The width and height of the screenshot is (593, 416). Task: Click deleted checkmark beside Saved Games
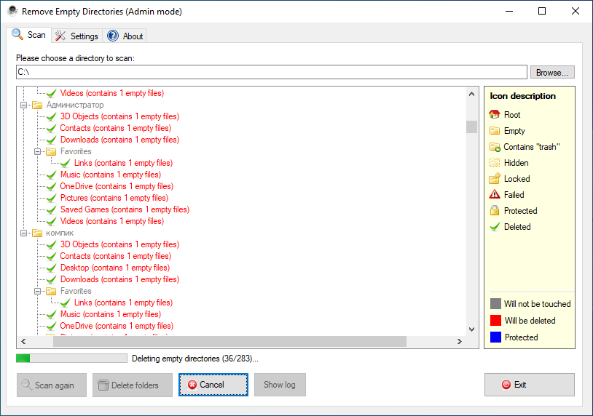point(51,210)
